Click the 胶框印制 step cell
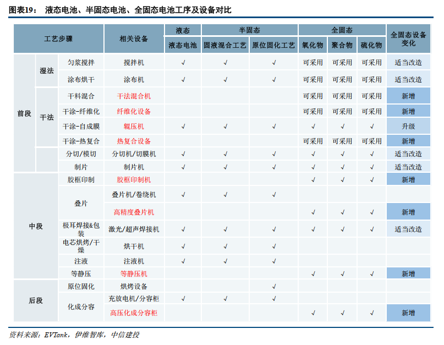 click(81, 179)
